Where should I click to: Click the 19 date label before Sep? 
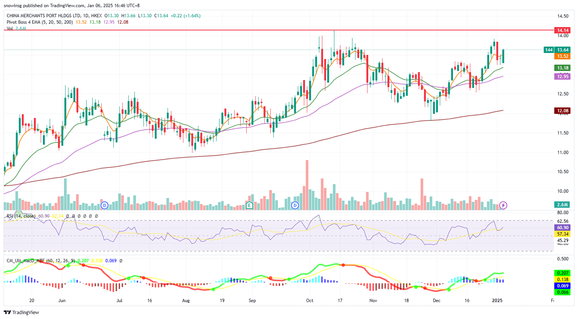click(222, 301)
